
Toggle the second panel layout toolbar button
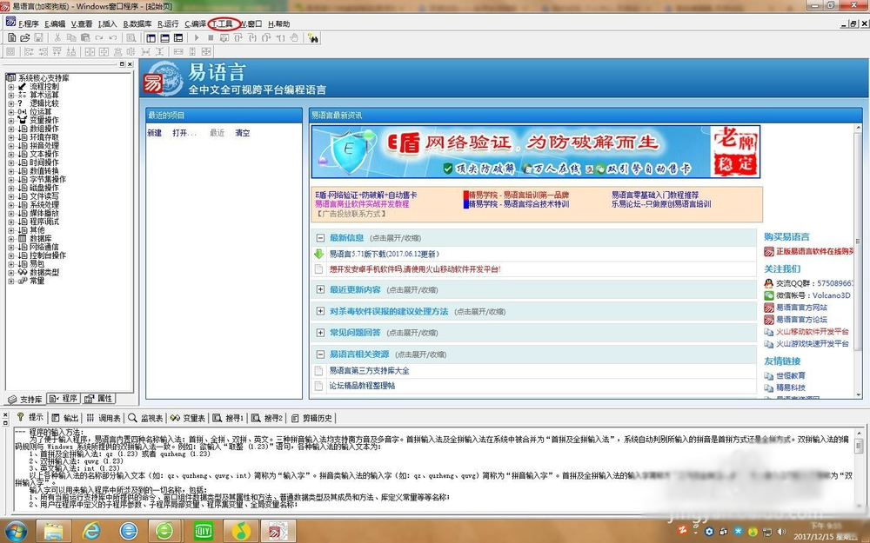click(x=164, y=38)
